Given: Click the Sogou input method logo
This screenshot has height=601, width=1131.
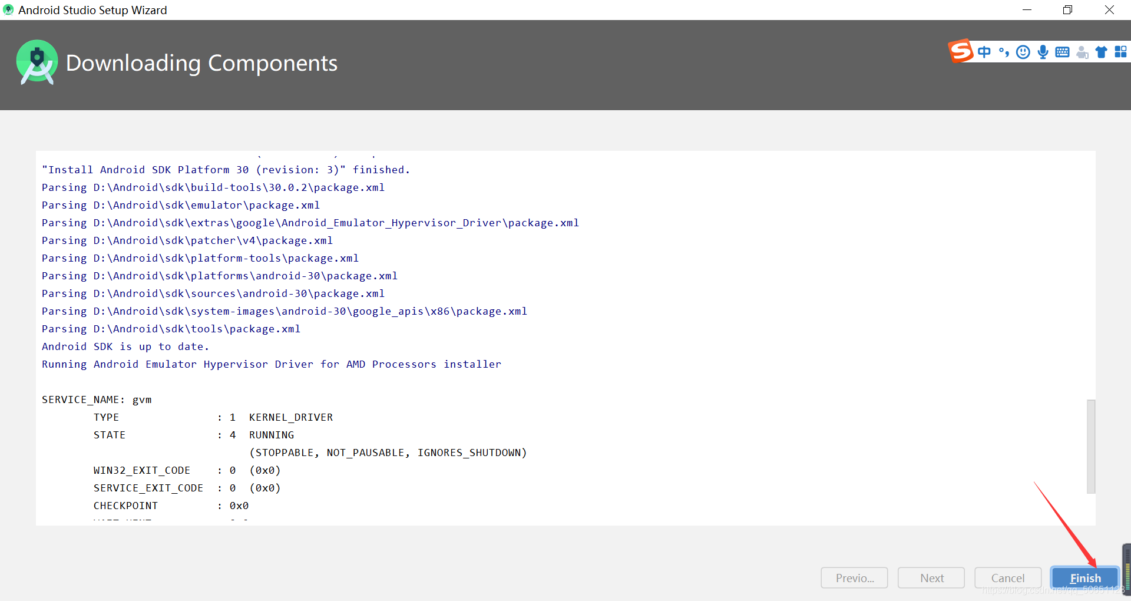Looking at the screenshot, I should pyautogui.click(x=961, y=51).
